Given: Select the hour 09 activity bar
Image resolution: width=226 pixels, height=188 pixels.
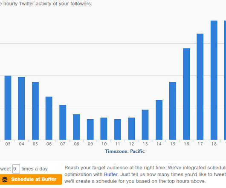Looking at the screenshot, I should (x=90, y=129).
